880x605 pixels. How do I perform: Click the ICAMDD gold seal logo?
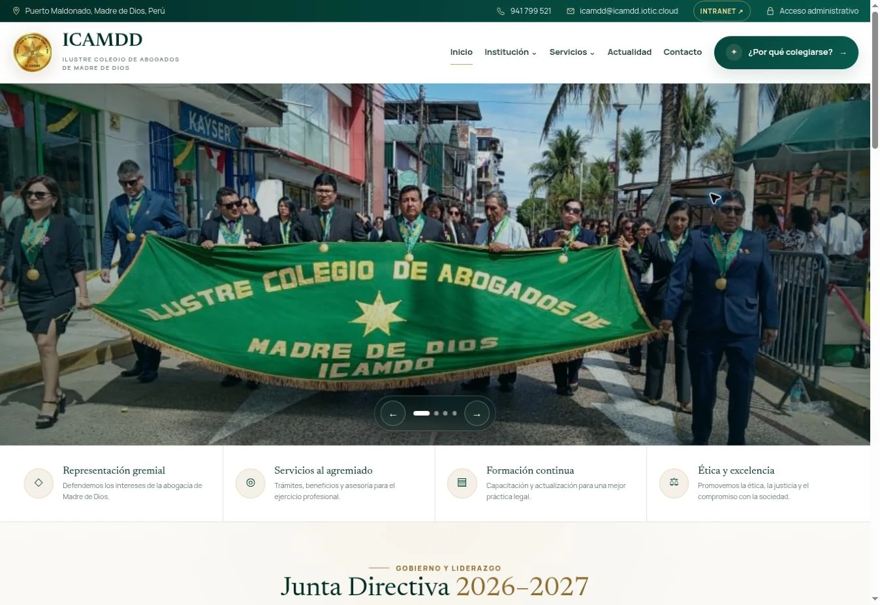click(x=33, y=52)
